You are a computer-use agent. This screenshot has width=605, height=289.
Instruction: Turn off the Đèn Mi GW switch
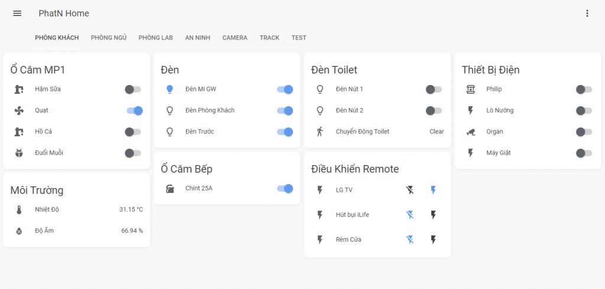(x=285, y=90)
